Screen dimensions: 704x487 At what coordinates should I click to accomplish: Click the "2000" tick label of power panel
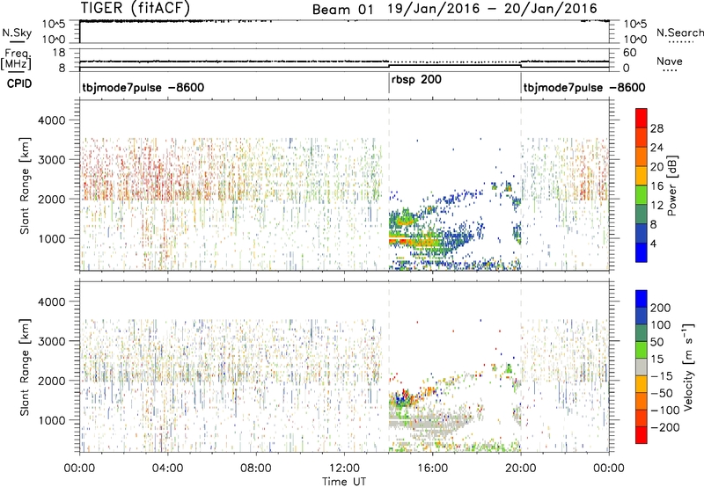52,199
